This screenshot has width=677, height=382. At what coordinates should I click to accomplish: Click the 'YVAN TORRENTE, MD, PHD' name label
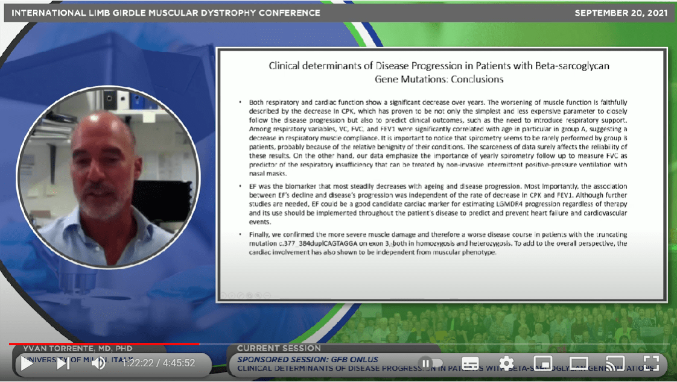click(x=78, y=348)
